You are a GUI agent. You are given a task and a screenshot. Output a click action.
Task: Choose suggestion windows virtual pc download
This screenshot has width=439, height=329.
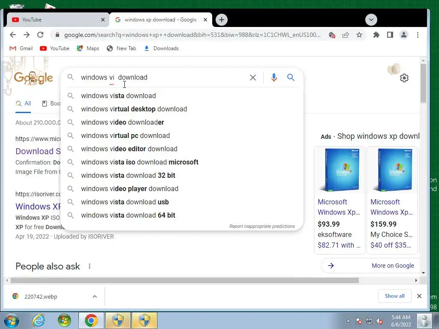click(182, 136)
